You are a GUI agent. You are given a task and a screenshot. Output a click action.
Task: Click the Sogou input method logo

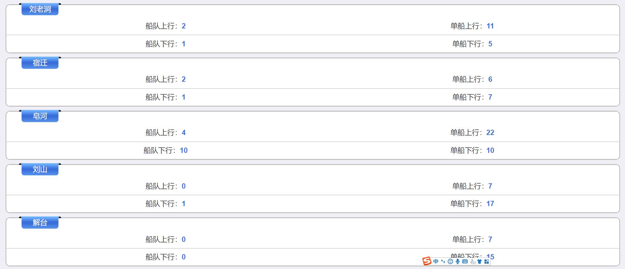tap(427, 261)
